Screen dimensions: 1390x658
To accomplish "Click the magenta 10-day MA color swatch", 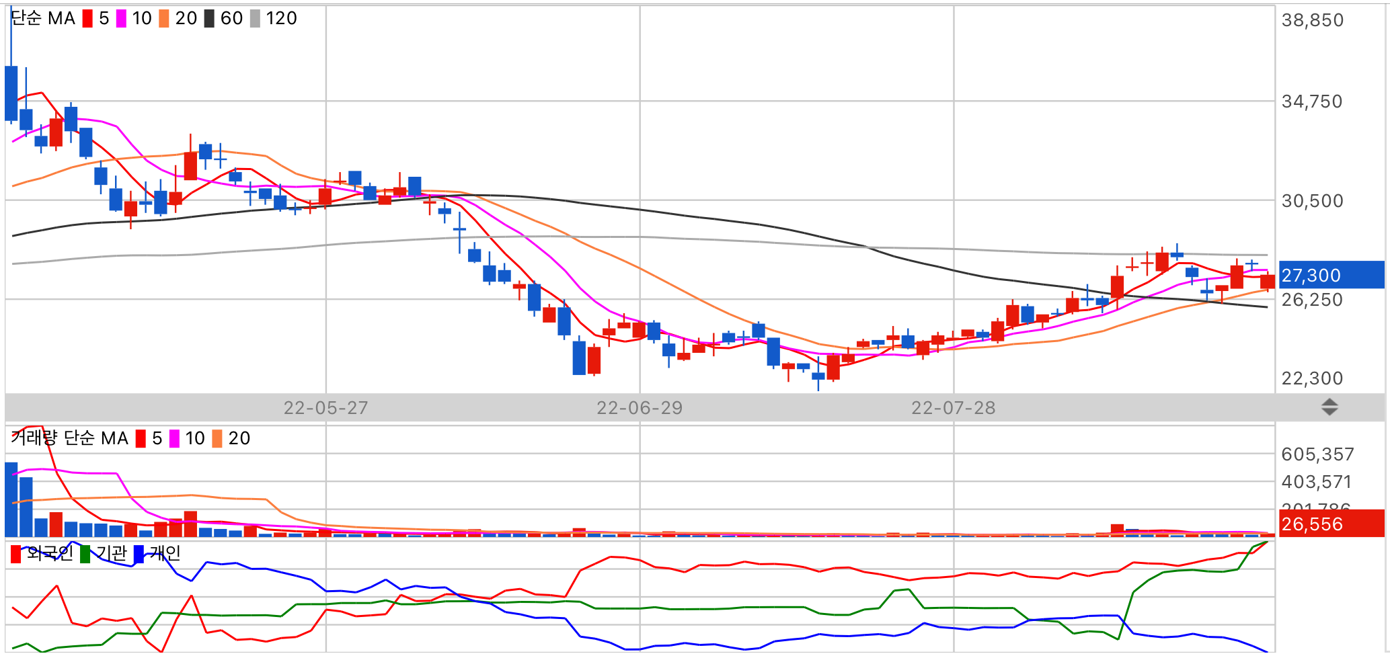I will coord(121,19).
